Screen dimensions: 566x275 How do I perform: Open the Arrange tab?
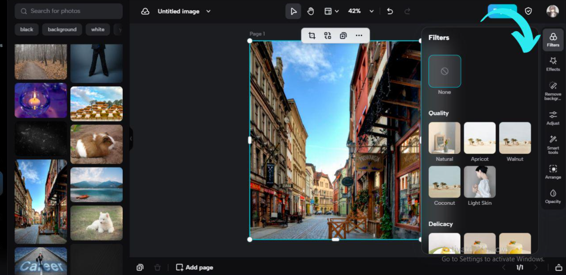click(x=553, y=172)
